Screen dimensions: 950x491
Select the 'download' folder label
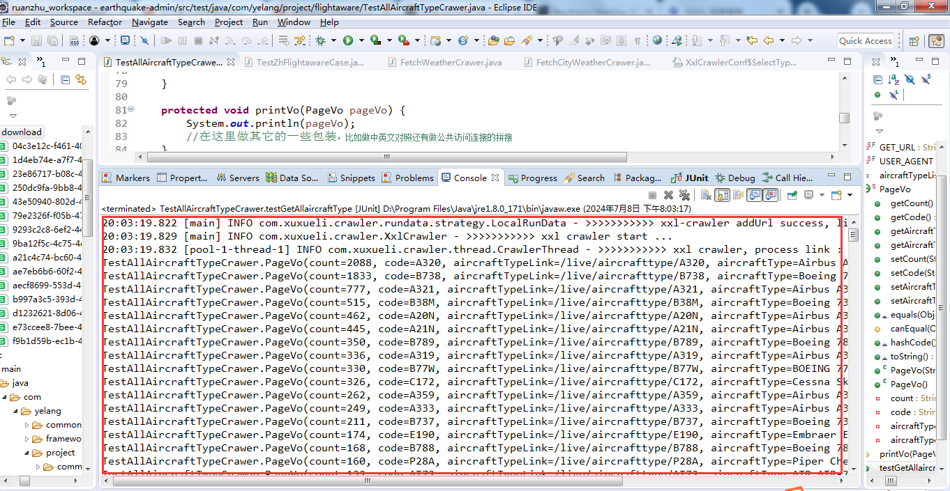pyautogui.click(x=22, y=132)
